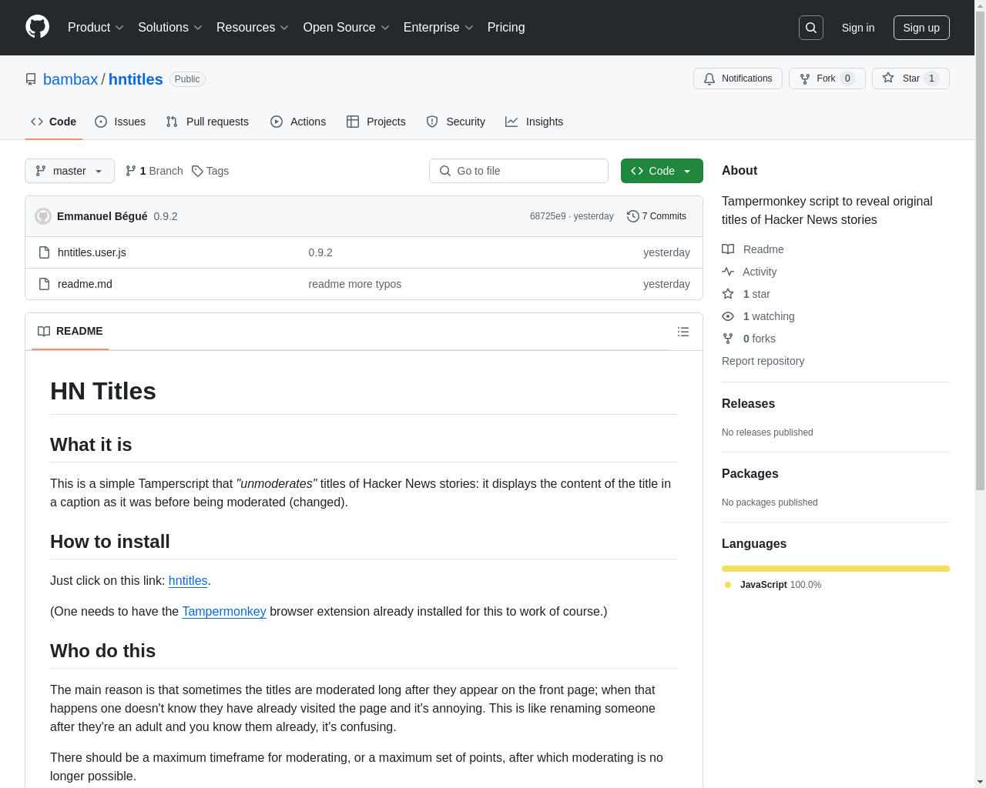Open the hntitles.user.js file
This screenshot has height=788, width=986.
pos(92,252)
